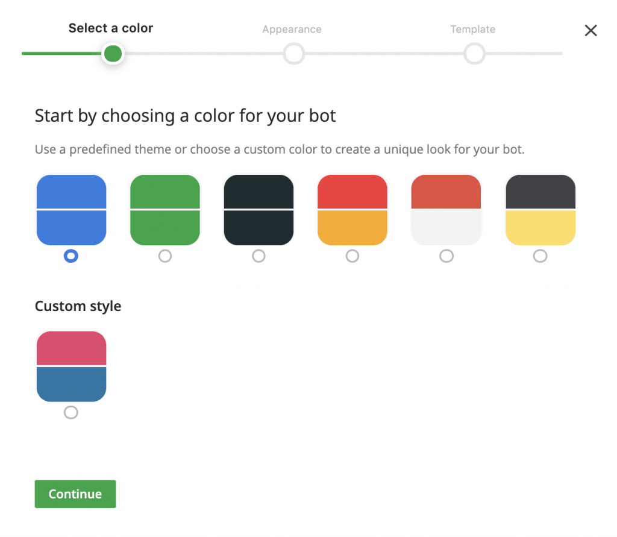Select the red and white theme radio
Image resolution: width=617 pixels, height=537 pixels.
[446, 256]
